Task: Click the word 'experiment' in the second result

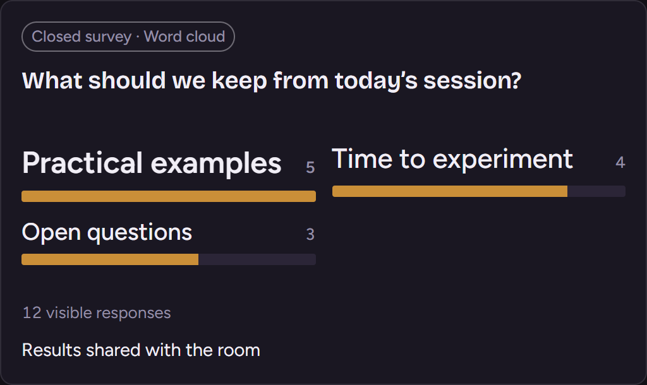Action: pyautogui.click(x=502, y=160)
